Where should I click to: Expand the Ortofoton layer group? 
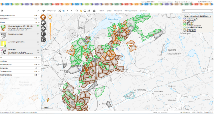tap(39, 61)
